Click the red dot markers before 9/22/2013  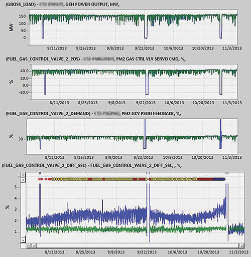[x=140, y=179]
